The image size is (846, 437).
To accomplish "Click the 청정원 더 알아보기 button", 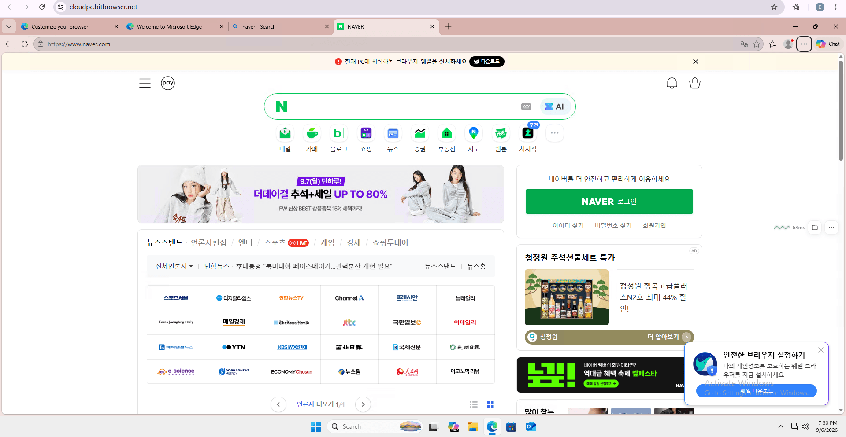I will tap(609, 337).
